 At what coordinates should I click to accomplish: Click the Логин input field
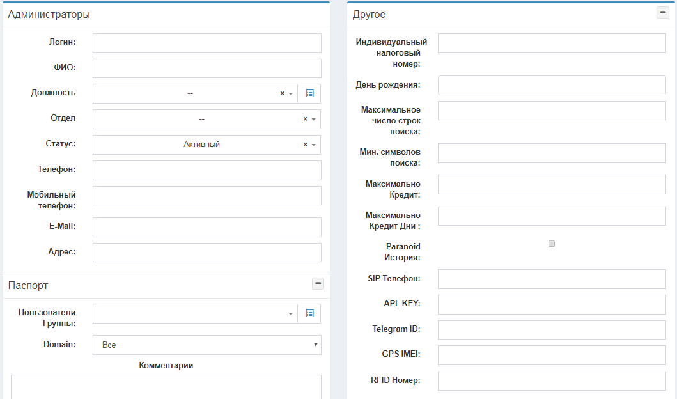click(206, 43)
